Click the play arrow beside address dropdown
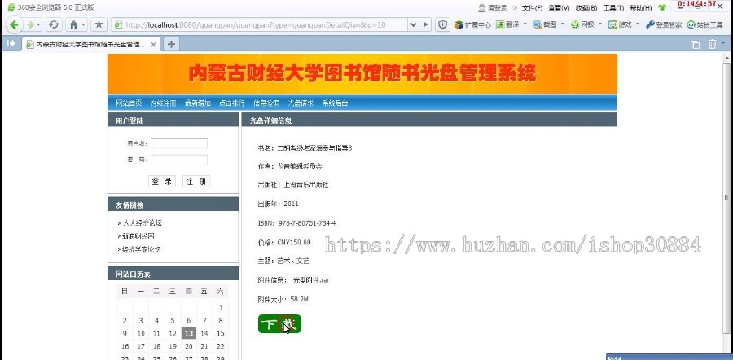This screenshot has width=733, height=360. (x=425, y=24)
